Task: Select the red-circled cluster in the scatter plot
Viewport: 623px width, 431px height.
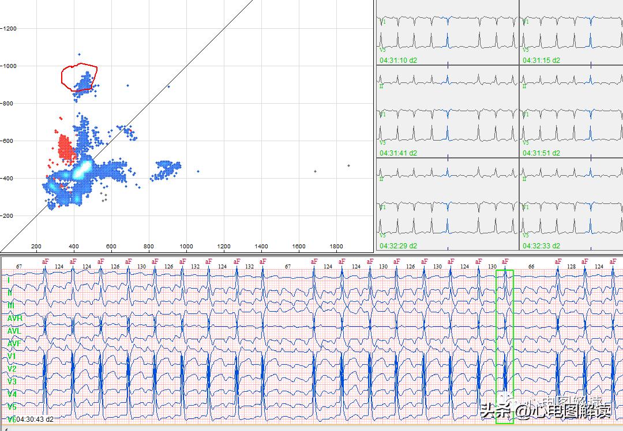Action: 81,79
